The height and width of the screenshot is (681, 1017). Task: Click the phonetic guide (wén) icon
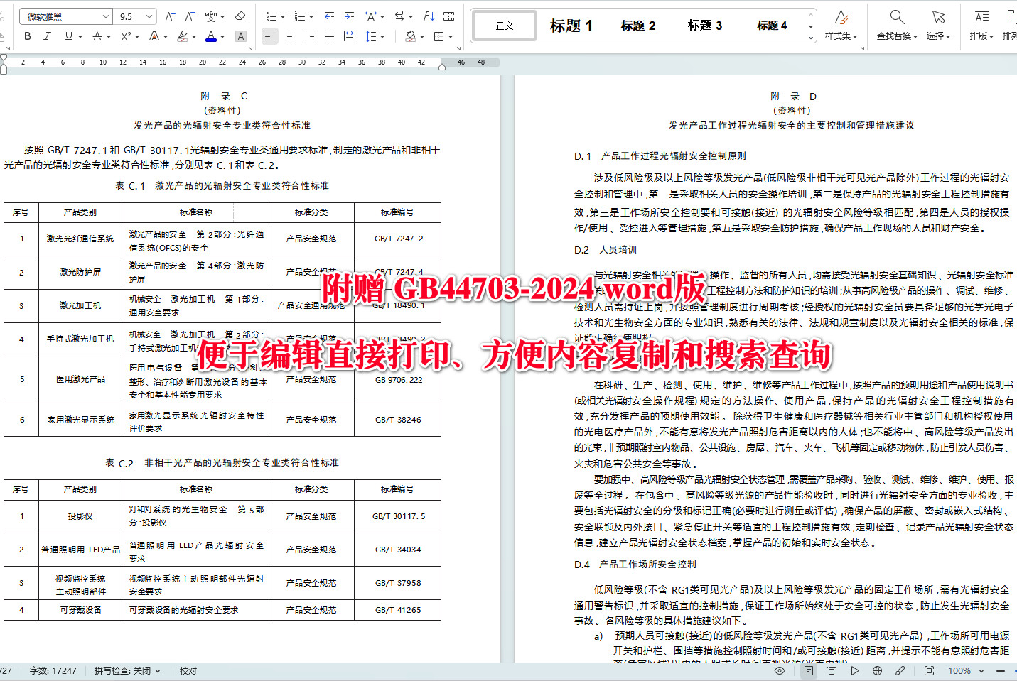(211, 16)
